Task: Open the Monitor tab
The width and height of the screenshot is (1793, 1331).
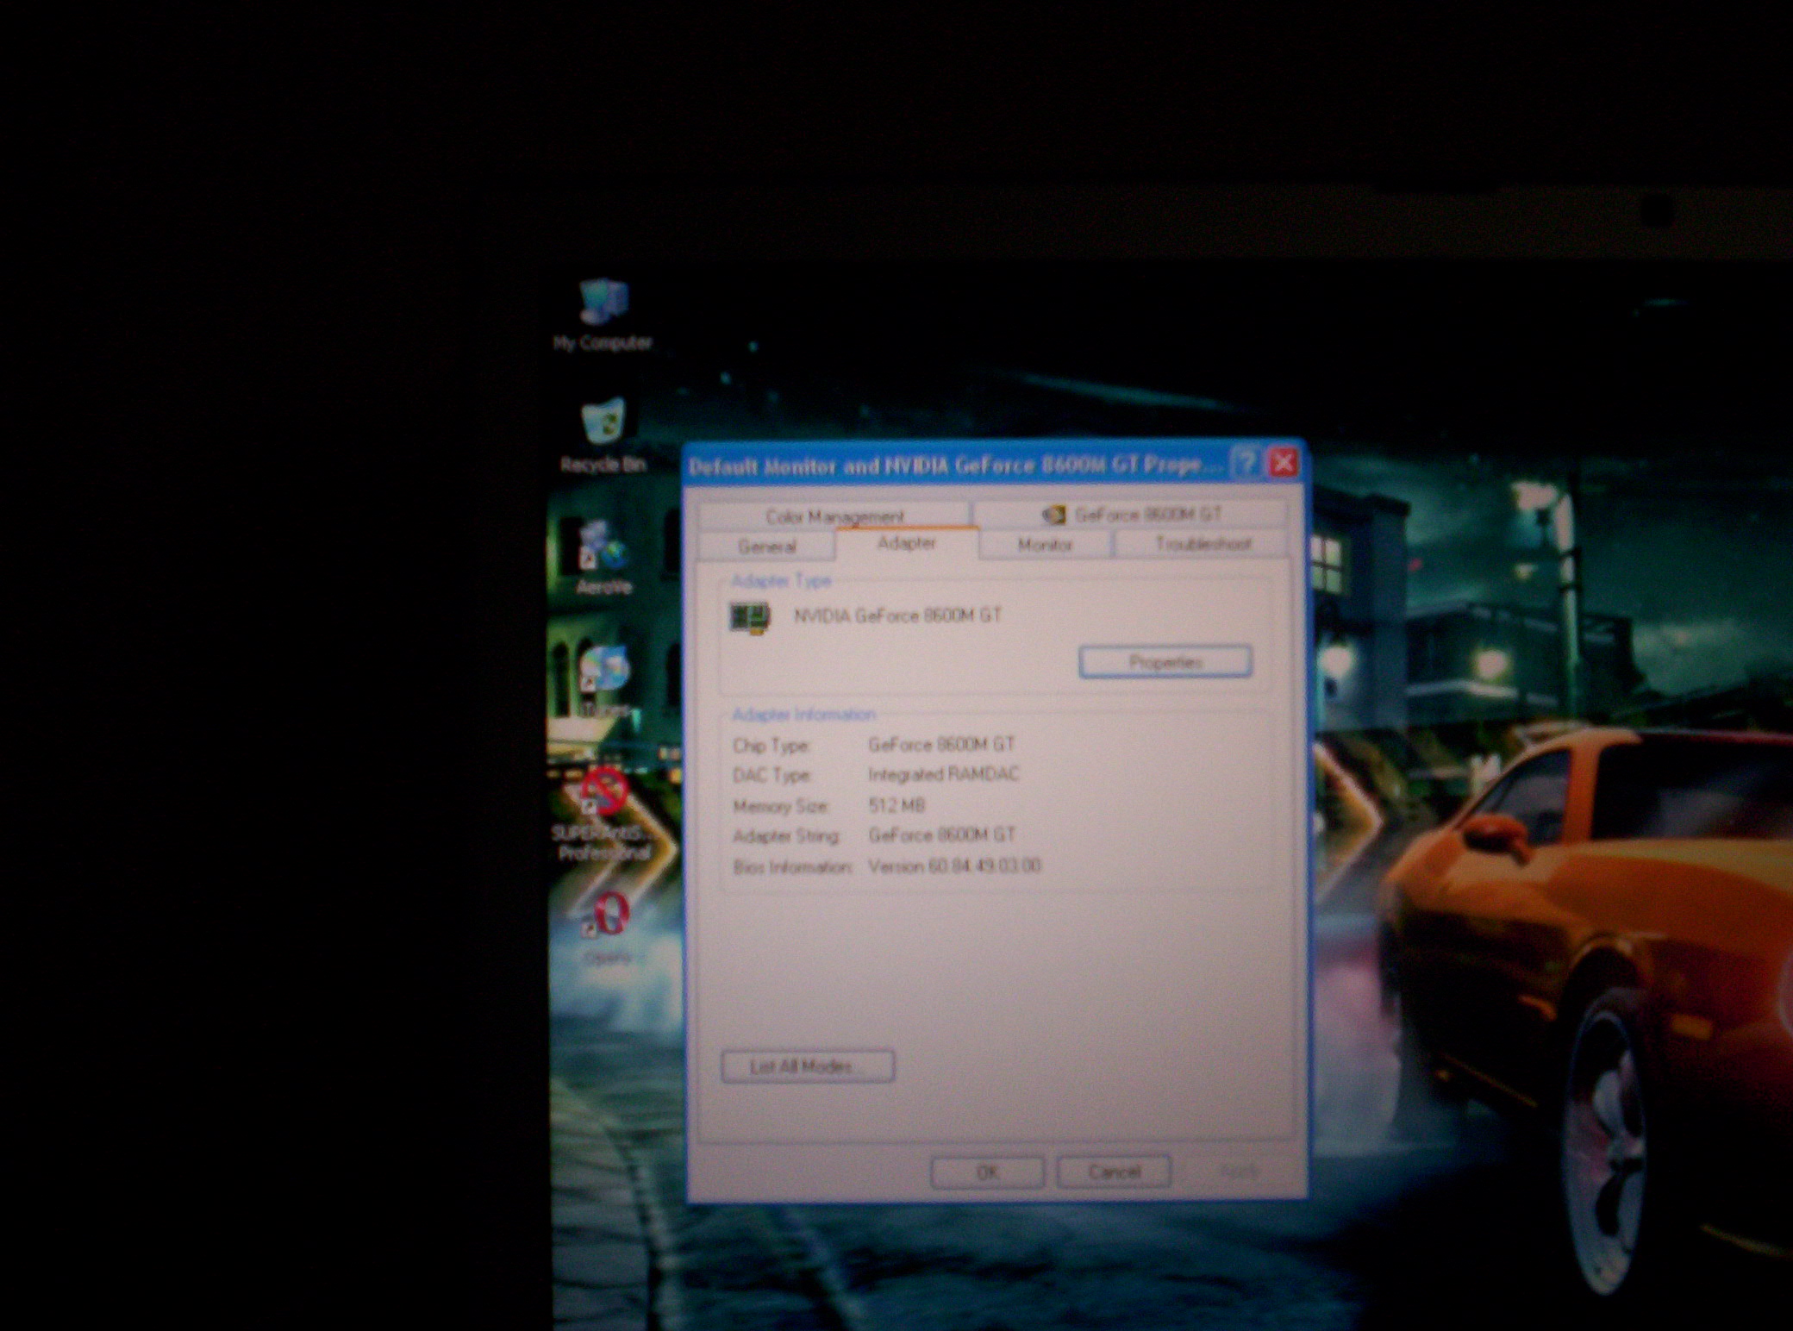Action: coord(1044,545)
